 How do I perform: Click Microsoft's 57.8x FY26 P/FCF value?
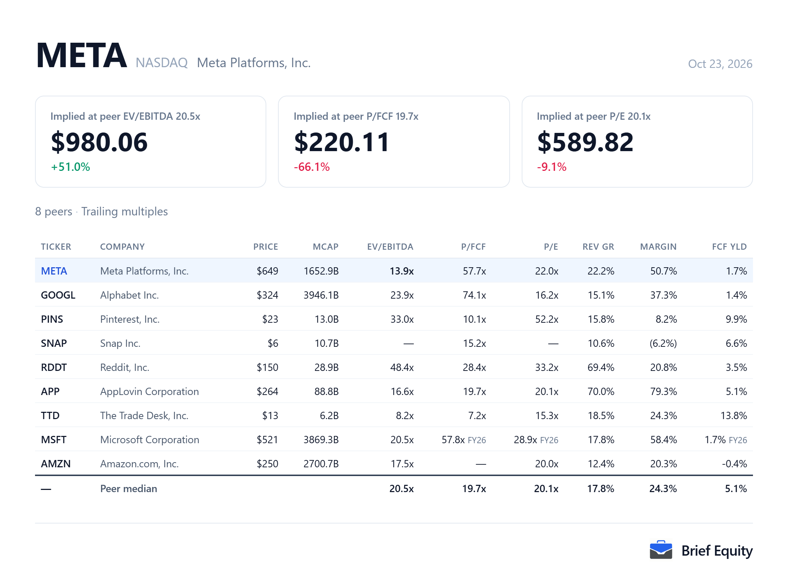464,440
